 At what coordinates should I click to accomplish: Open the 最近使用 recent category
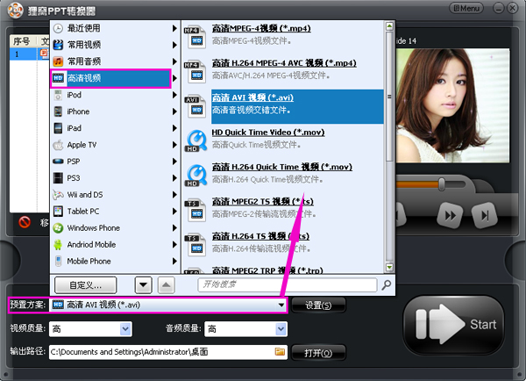114,28
